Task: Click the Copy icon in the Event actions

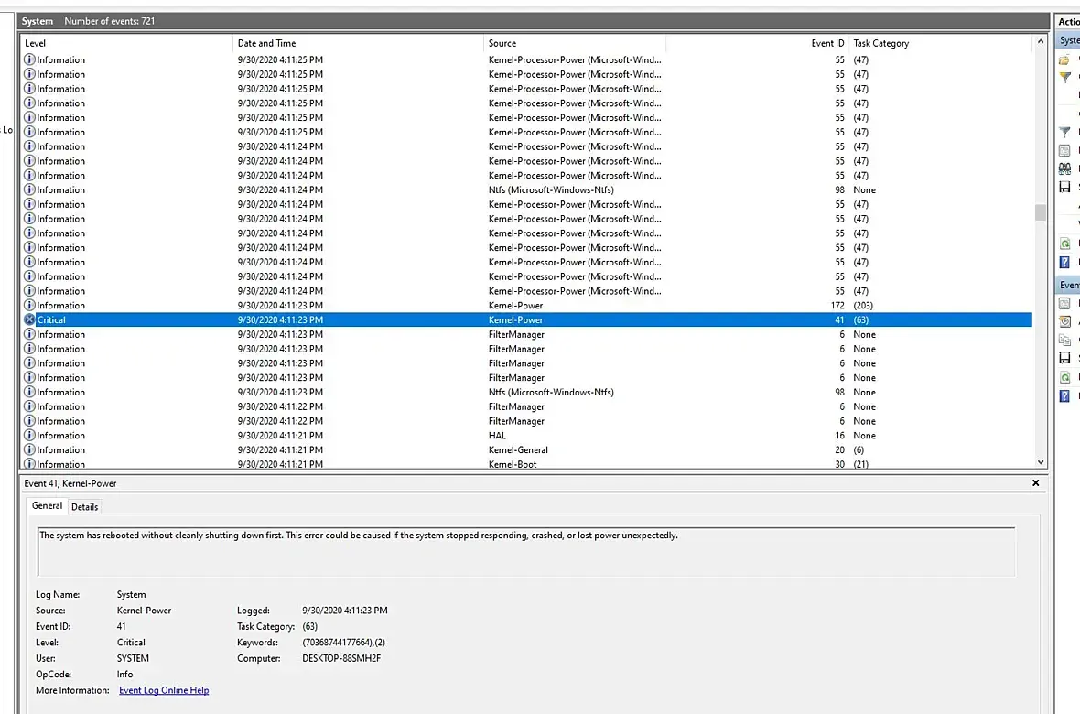Action: click(1064, 340)
